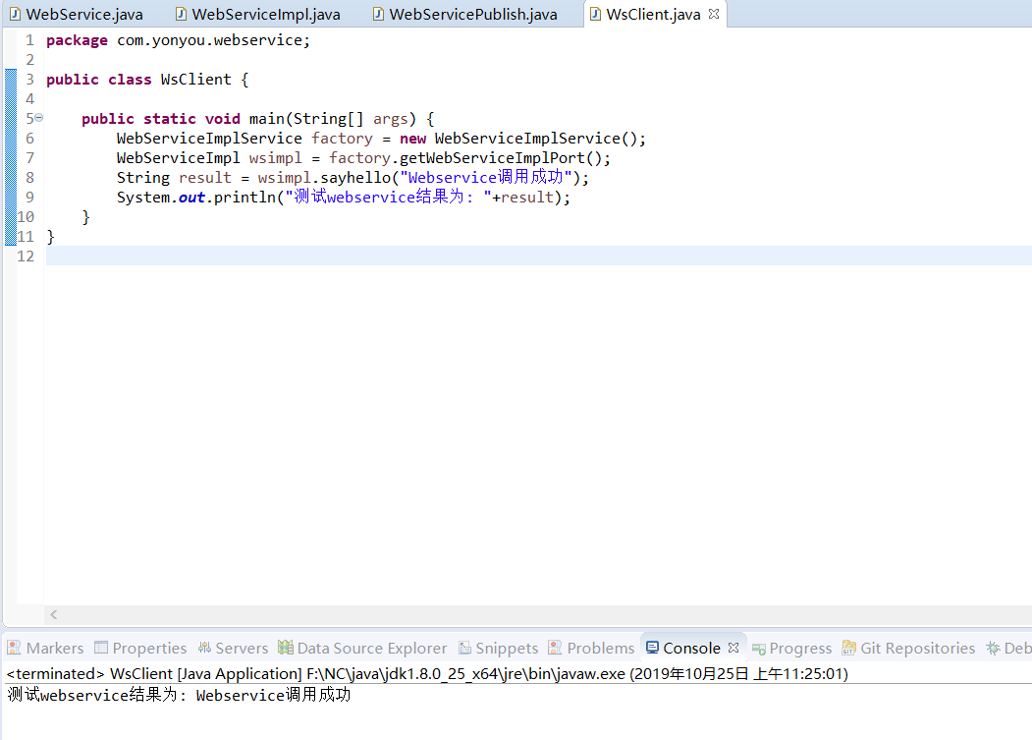The width and height of the screenshot is (1032, 740).
Task: Click empty line 12 in the editor
Action: click(x=538, y=256)
